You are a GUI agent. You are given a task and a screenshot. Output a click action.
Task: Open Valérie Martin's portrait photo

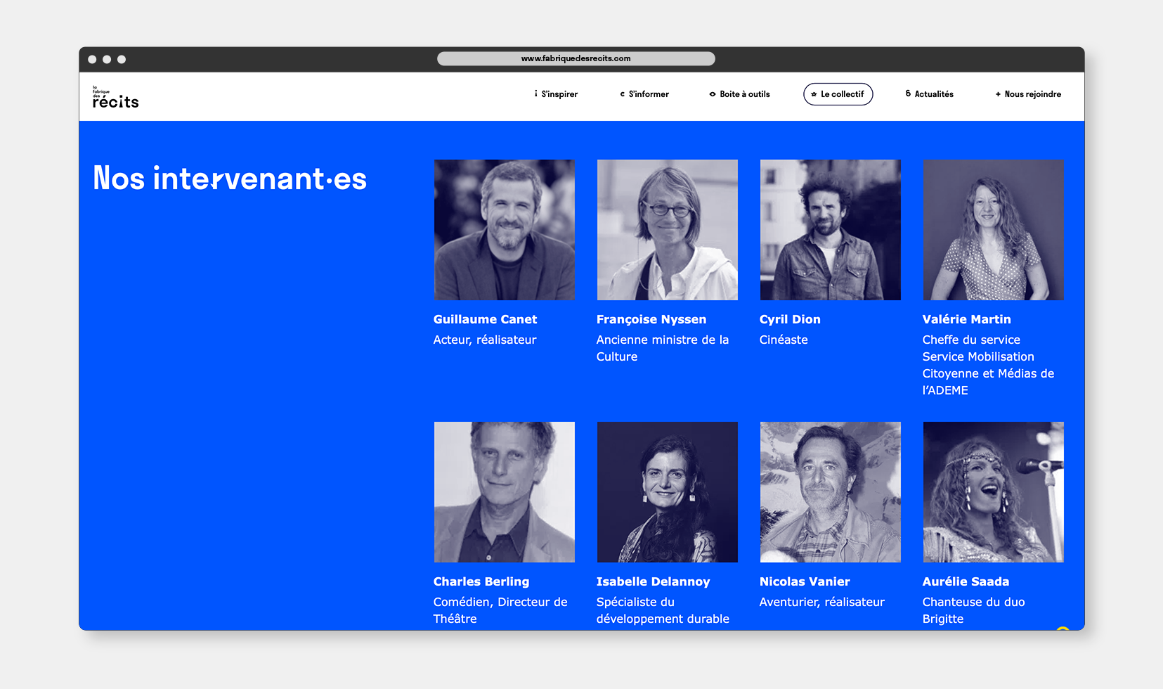(x=994, y=230)
